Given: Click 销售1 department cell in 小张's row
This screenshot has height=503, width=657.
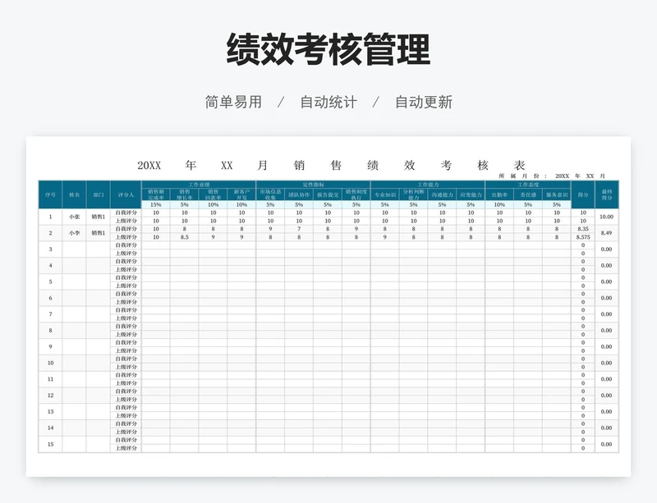Looking at the screenshot, I should pyautogui.click(x=99, y=217).
